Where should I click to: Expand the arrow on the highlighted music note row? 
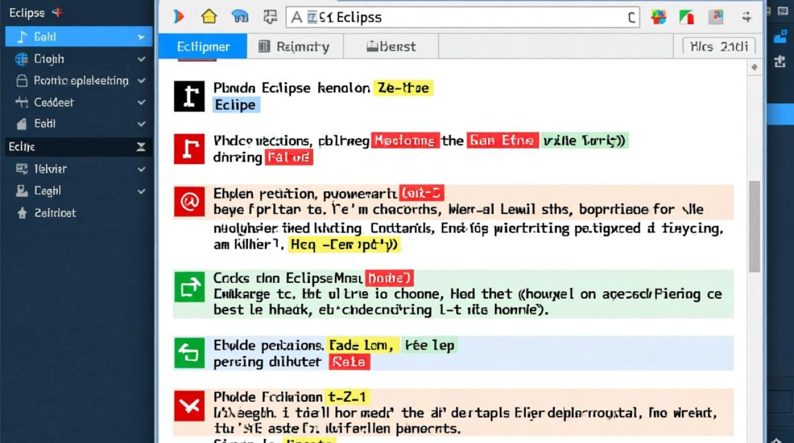point(141,37)
